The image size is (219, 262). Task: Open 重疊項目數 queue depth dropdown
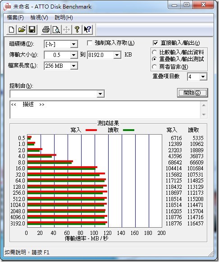point(203,77)
